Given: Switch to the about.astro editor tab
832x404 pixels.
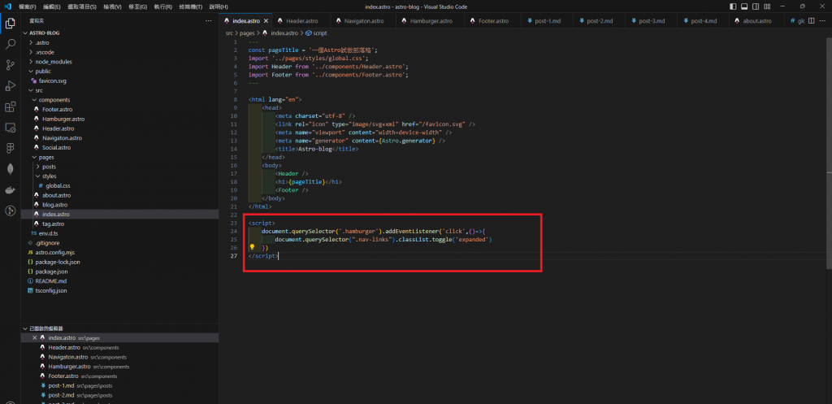Looking at the screenshot, I should (x=756, y=20).
